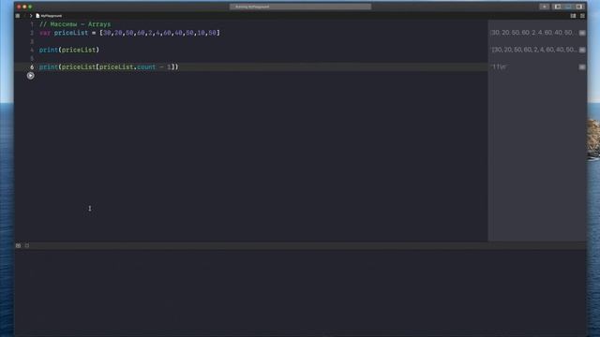
Task: Show Quick Look result for line 2
Action: tap(582, 33)
